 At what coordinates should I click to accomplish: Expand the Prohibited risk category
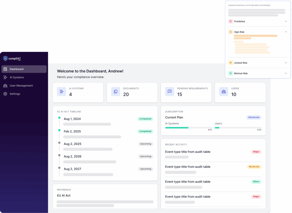[286, 21]
